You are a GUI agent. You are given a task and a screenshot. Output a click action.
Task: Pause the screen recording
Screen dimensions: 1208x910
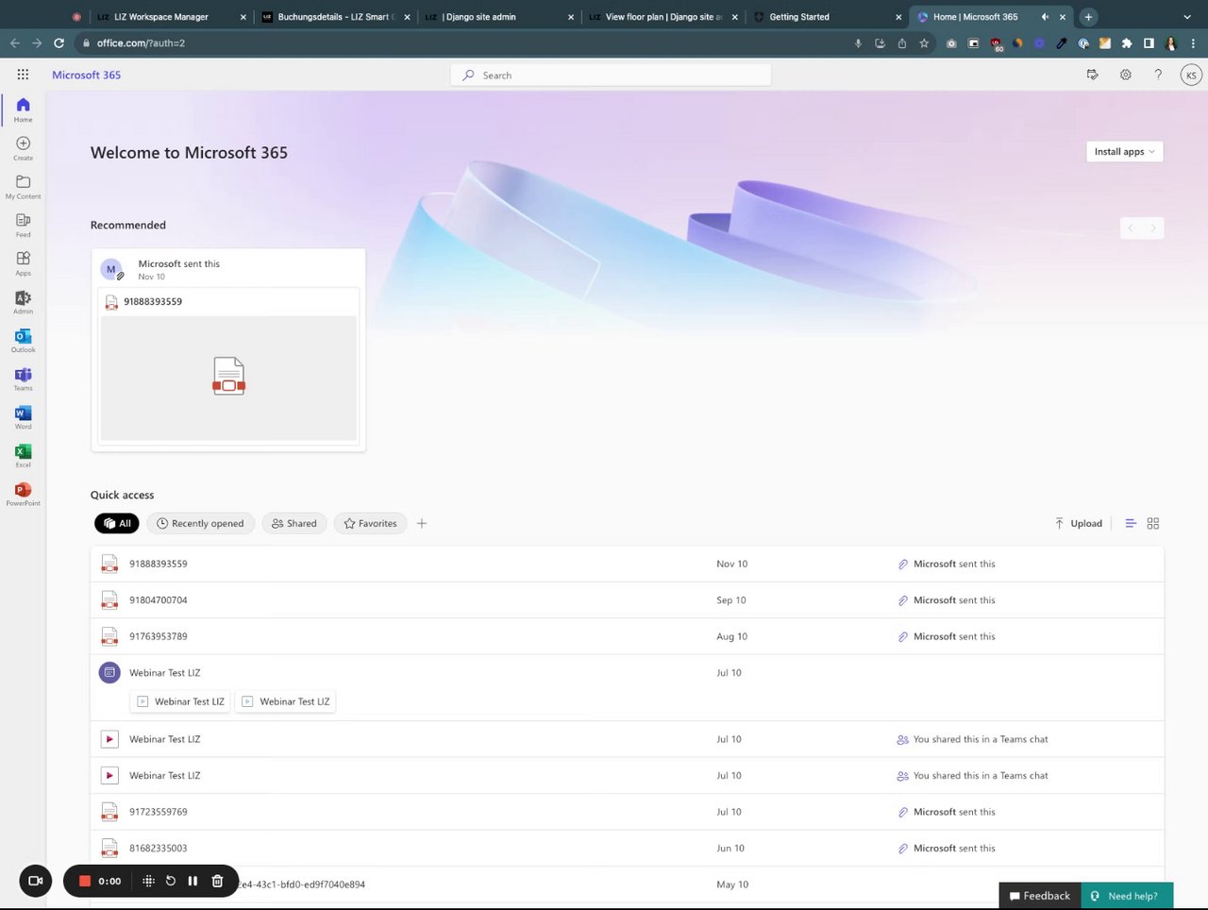[x=193, y=881]
